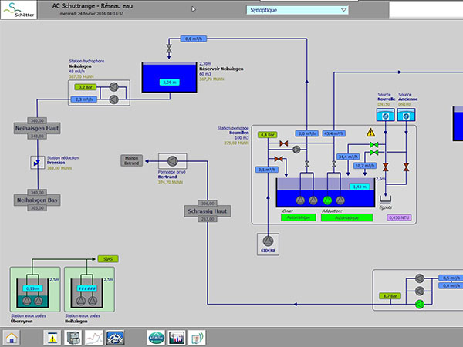Open the Synoptique dropdown list
463x347 pixels.
[x=297, y=10]
